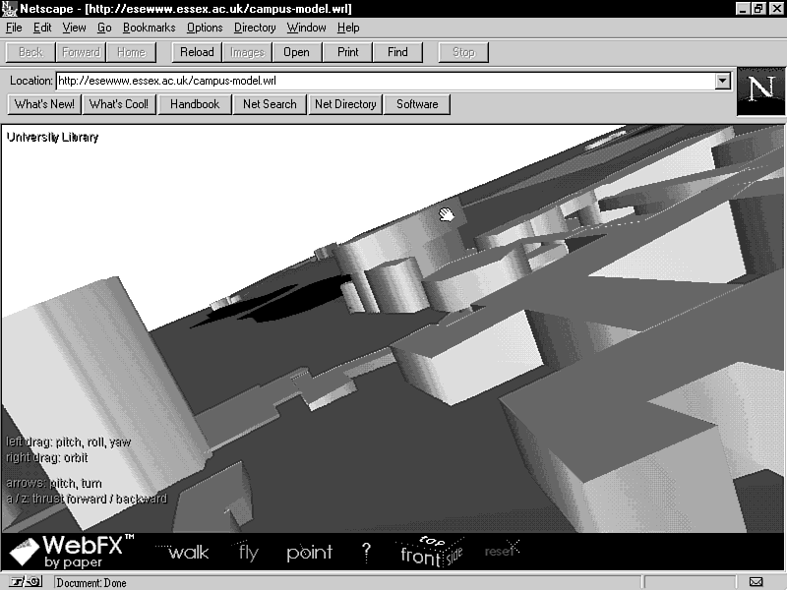Switch to fly navigation mode

(x=248, y=553)
